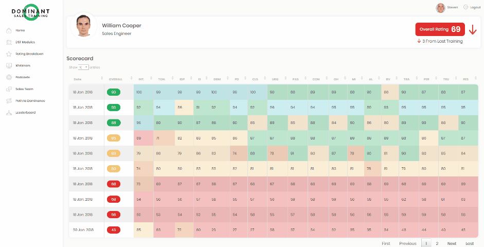This screenshot has width=484, height=247.
Task: Click the Previous pagination link
Action: tap(408, 243)
